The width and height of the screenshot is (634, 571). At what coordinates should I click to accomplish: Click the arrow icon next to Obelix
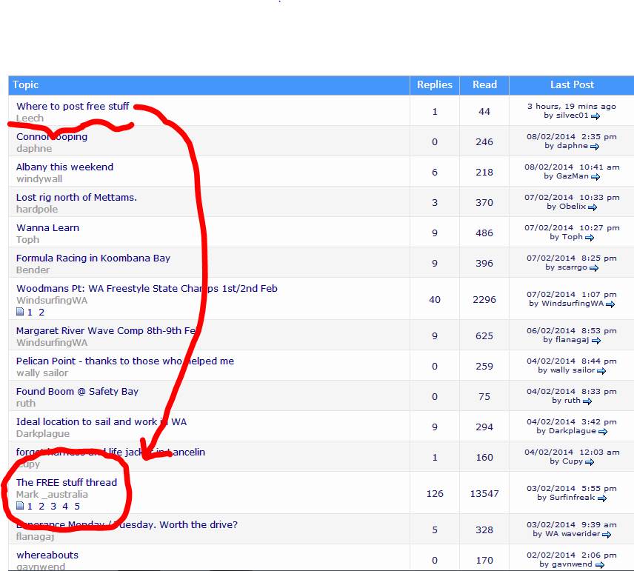point(593,207)
